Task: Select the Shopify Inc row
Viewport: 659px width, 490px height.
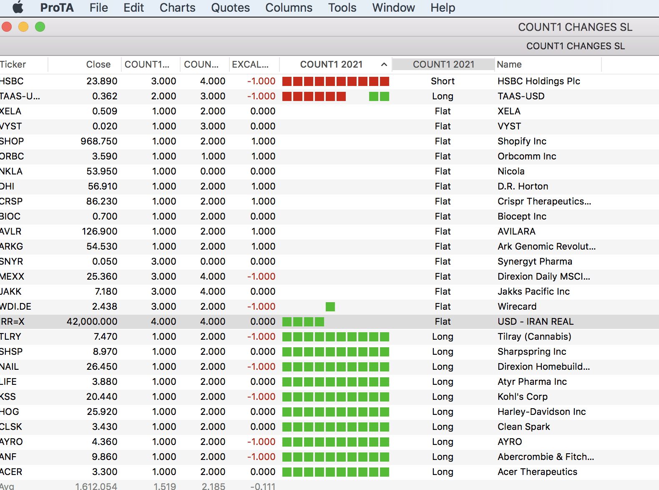Action: 329,141
